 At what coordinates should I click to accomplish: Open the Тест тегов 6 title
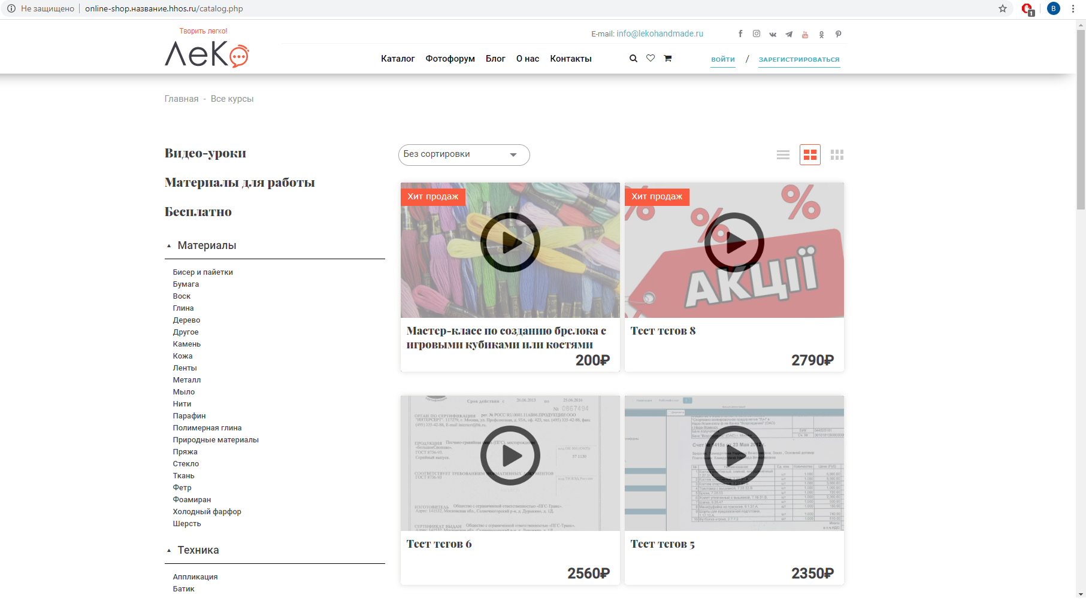click(439, 544)
